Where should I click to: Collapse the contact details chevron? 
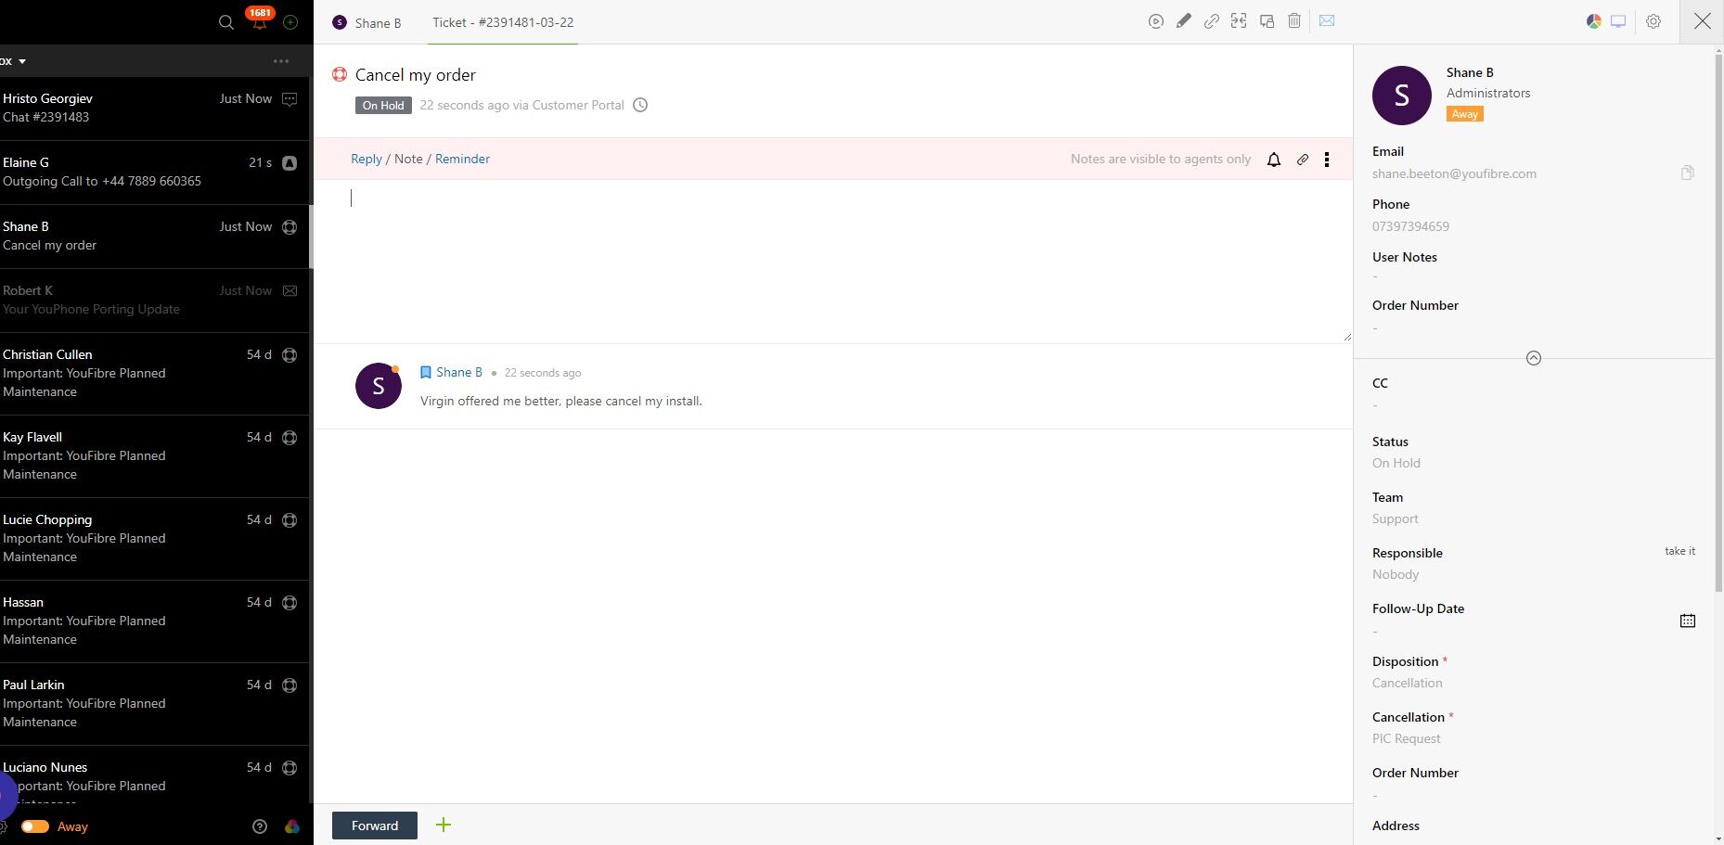tap(1533, 358)
